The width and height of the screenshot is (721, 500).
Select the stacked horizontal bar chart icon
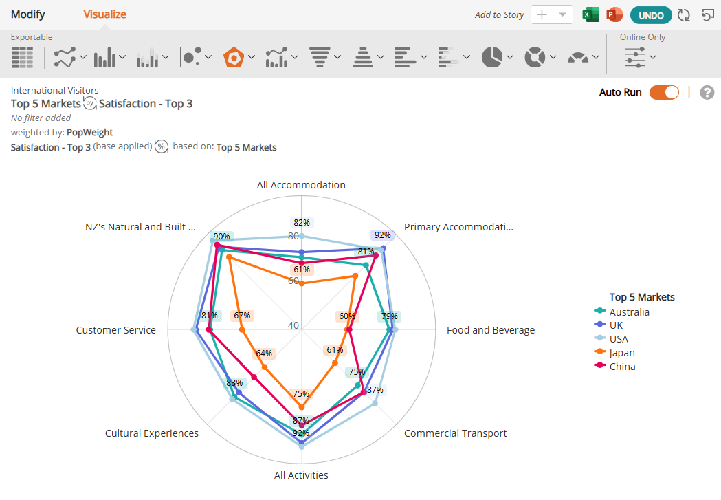449,58
